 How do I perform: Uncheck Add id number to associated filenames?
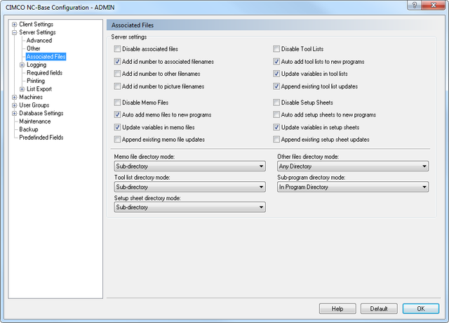pos(117,62)
